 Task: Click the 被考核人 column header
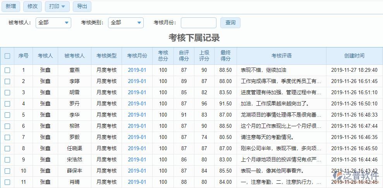[74, 56]
